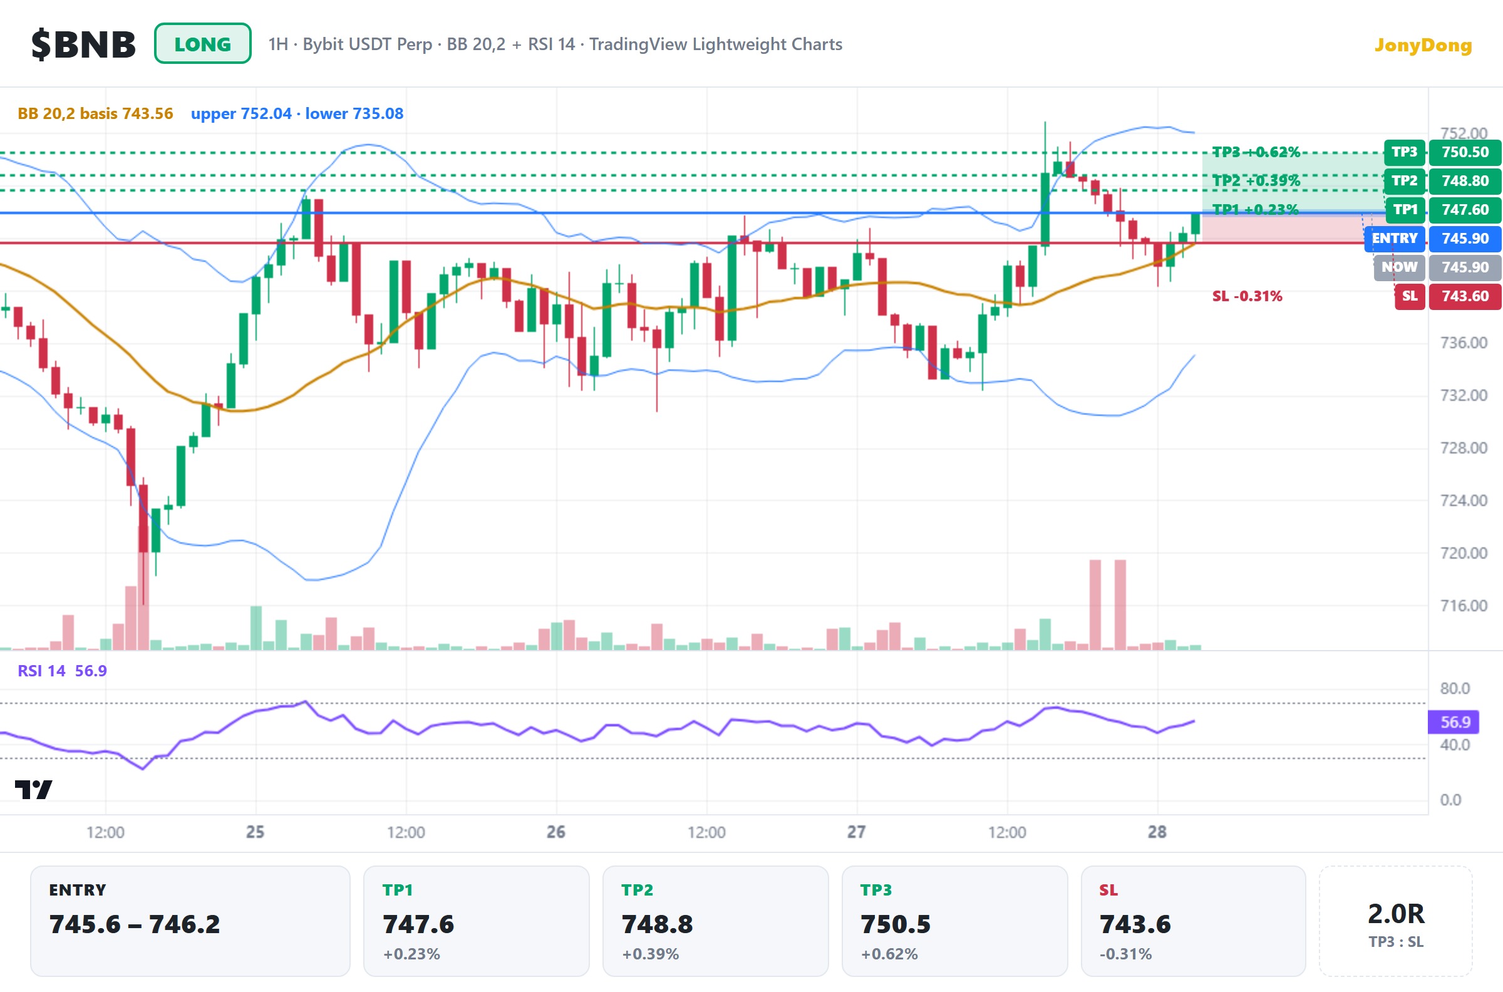Click the SL 743.6 summary card

coord(1193,921)
